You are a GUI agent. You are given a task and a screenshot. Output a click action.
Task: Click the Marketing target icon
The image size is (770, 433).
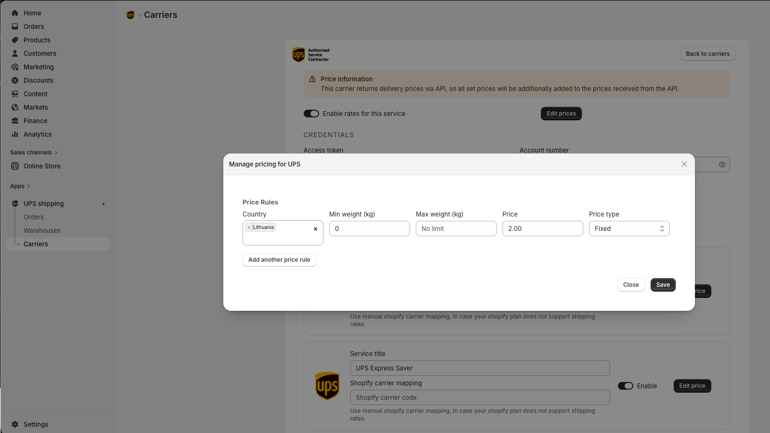[15, 67]
